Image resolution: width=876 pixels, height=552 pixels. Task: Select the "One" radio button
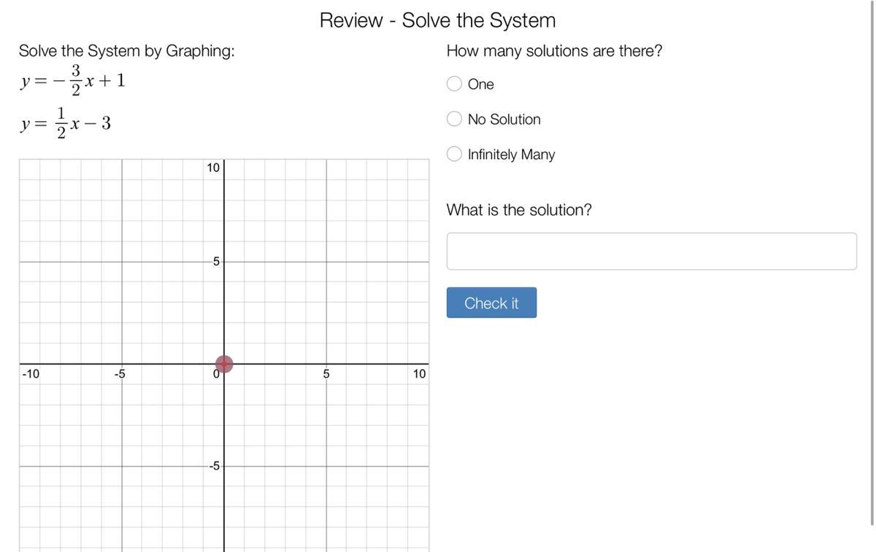pyautogui.click(x=455, y=84)
